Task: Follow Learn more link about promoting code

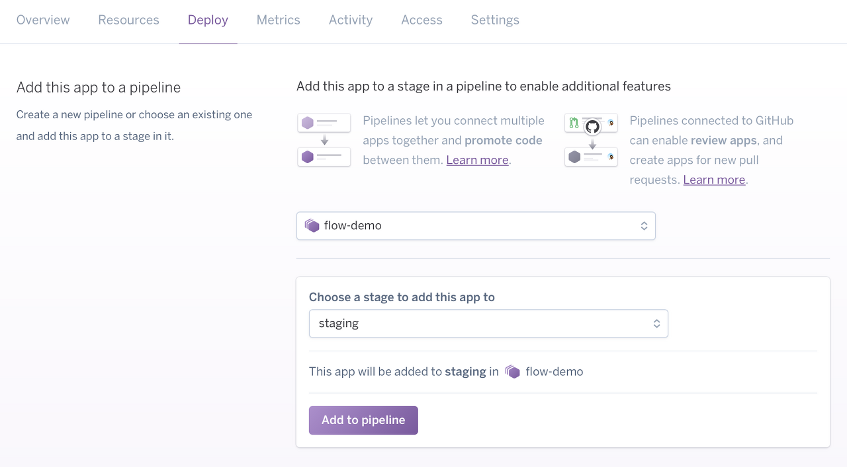Action: (477, 160)
